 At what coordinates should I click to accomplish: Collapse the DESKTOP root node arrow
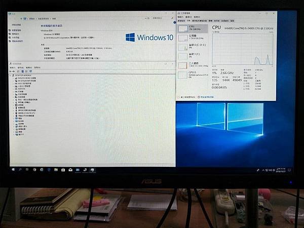[10, 75]
